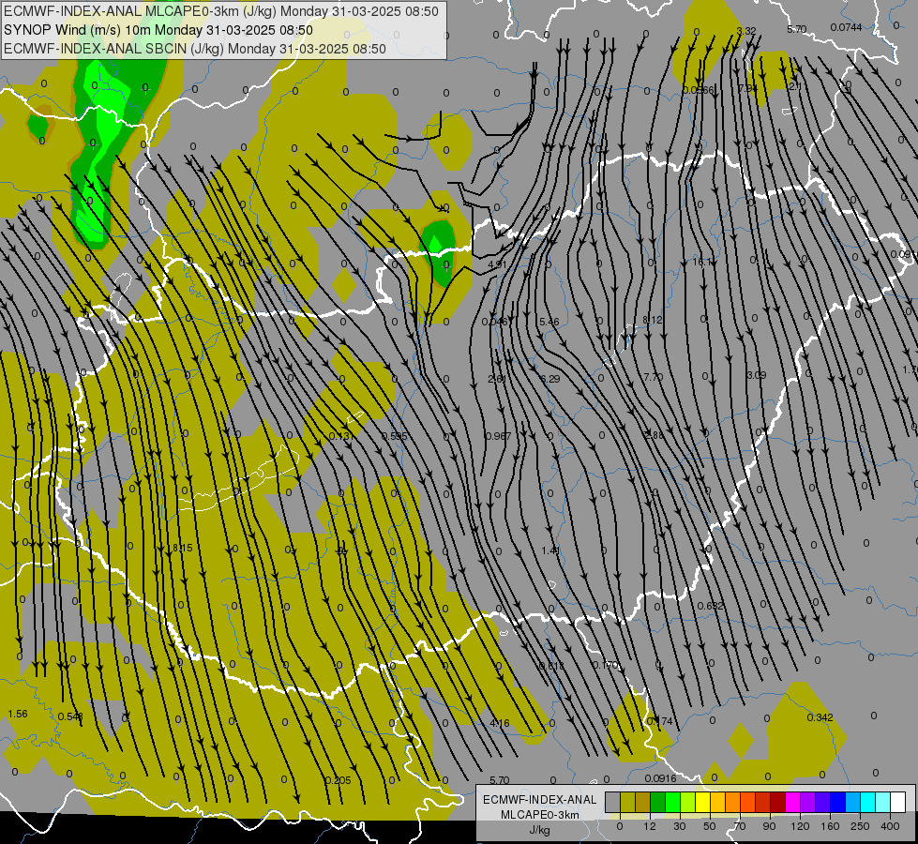Click the map value 0.595
Image resolution: width=918 pixels, height=844 pixels.
[395, 436]
